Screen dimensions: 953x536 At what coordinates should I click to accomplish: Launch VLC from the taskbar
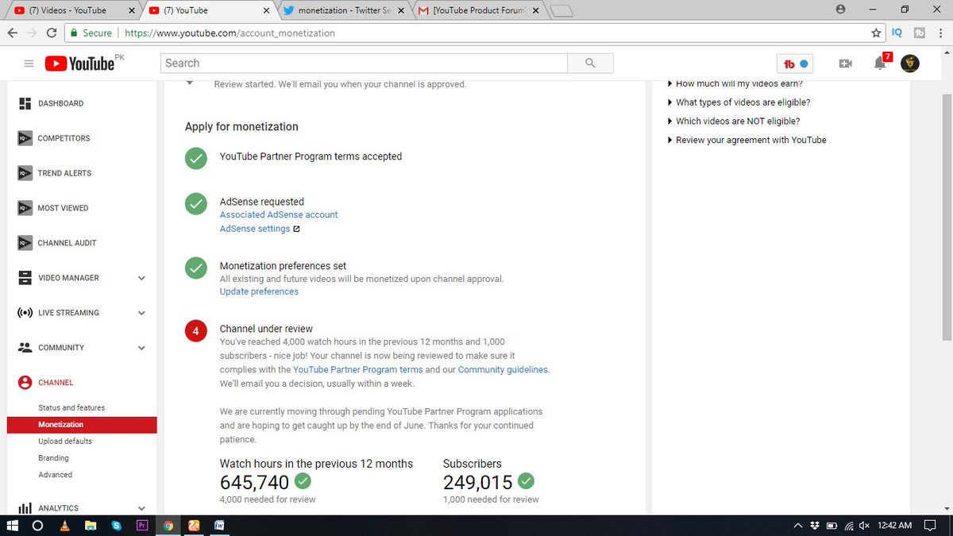point(64,525)
